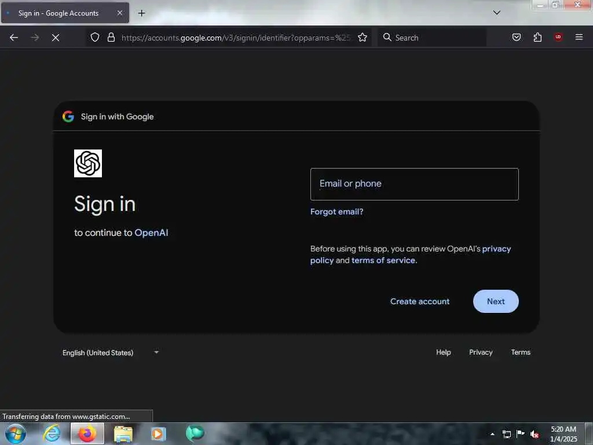Close the Sign in - Google Accounts tab
The image size is (593, 445).
[119, 13]
